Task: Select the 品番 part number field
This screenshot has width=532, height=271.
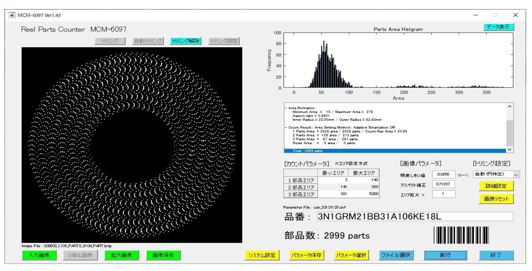Action: [x=415, y=217]
